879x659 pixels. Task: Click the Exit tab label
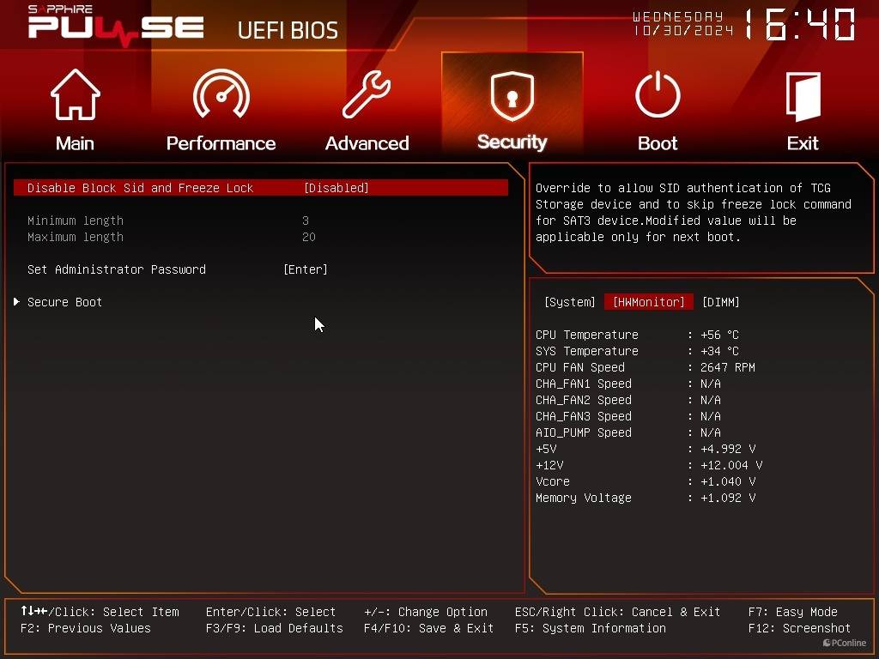[x=803, y=143]
